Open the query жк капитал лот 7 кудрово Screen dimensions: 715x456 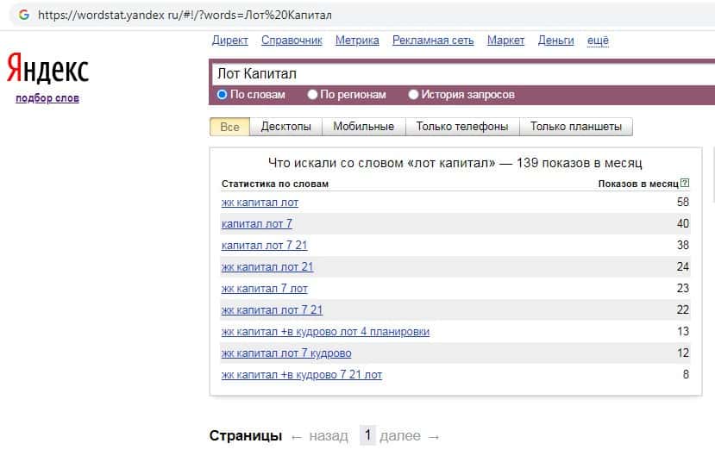286,353
